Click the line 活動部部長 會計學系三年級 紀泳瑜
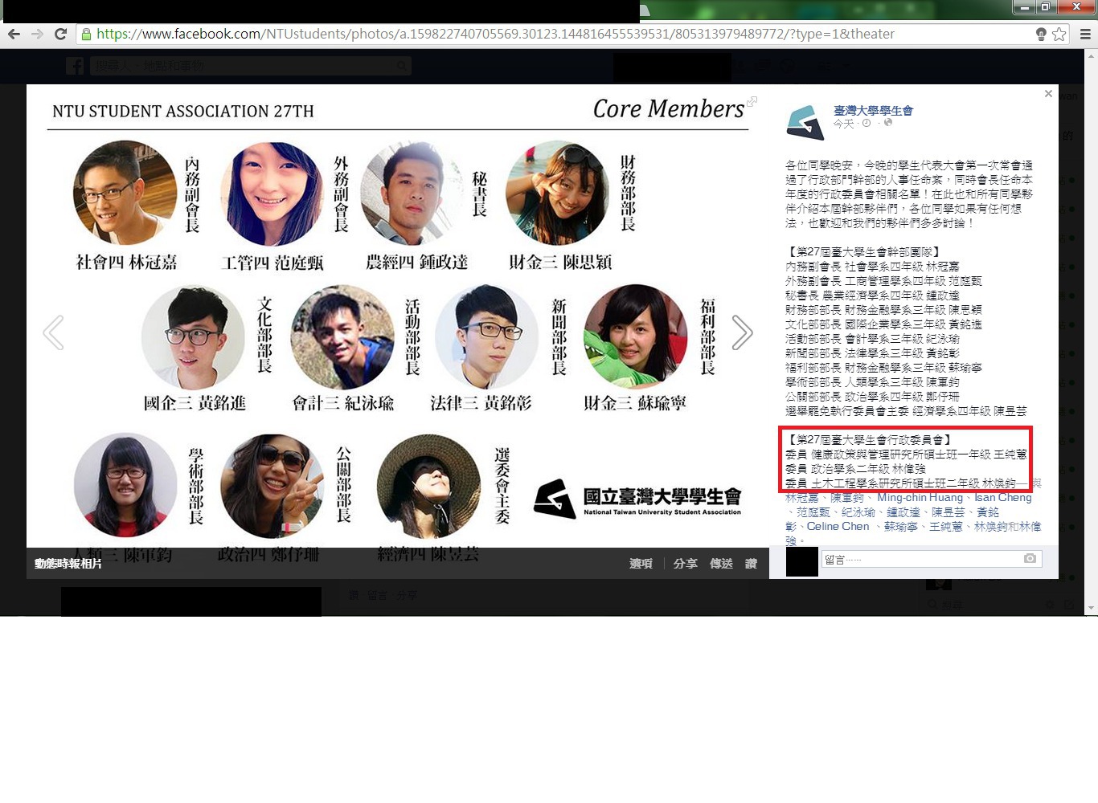Viewport: 1098px width, 803px height. [872, 339]
